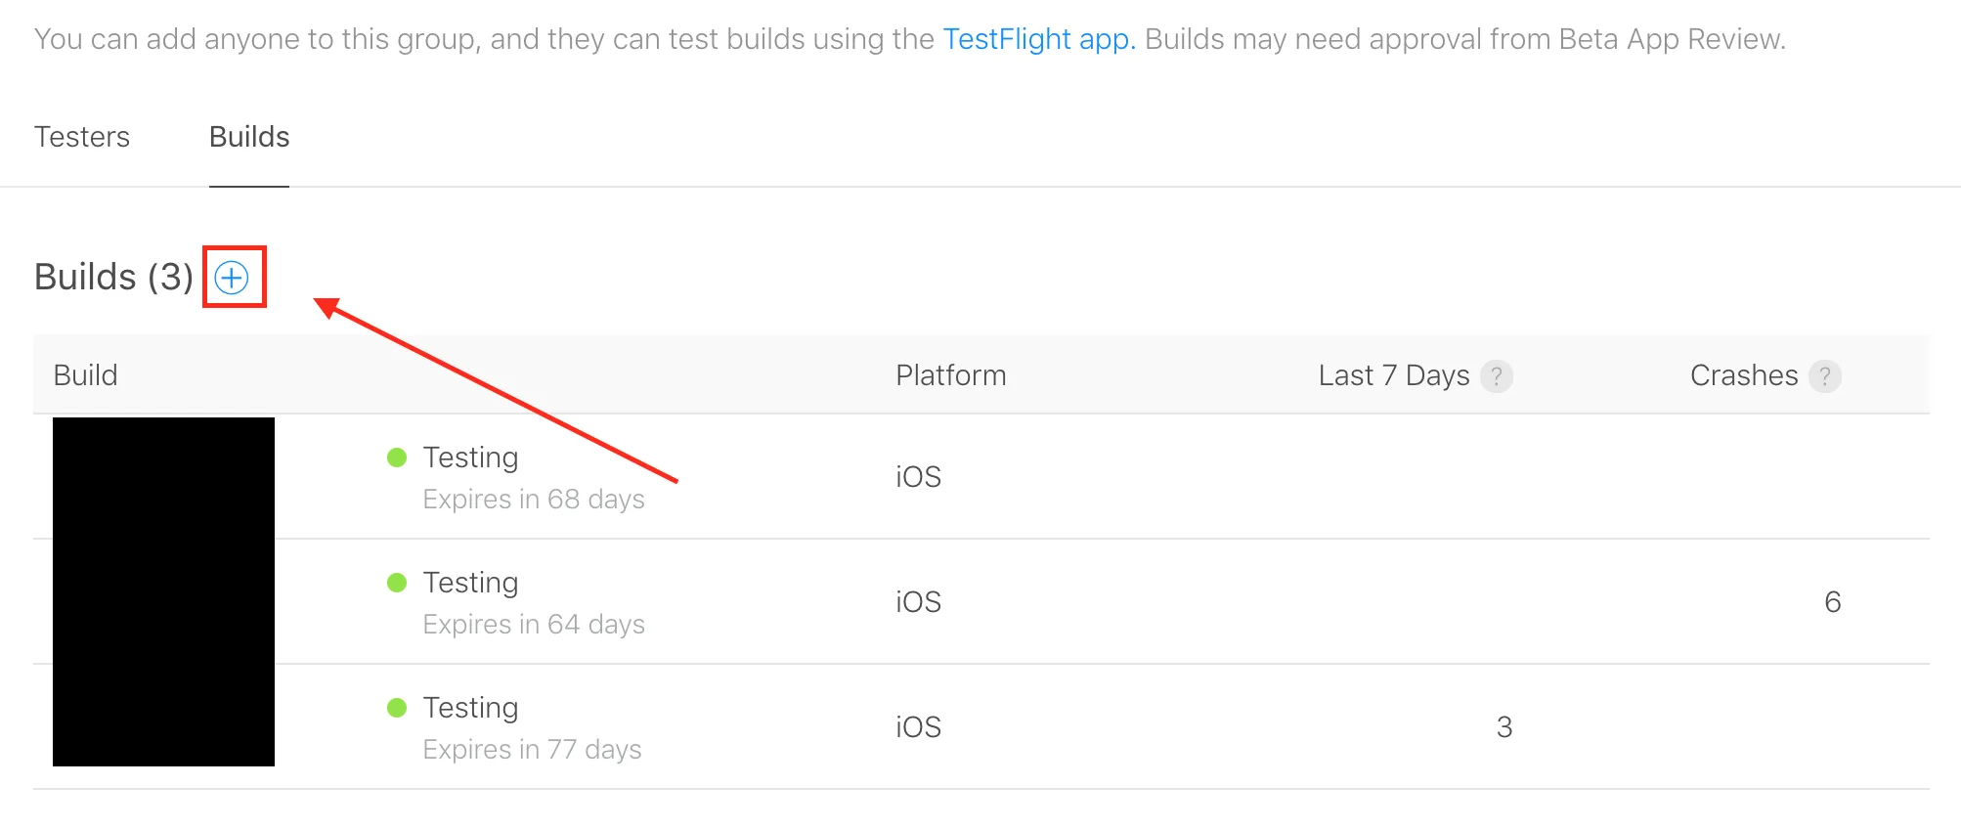Open the TestFlight app link
Image resolution: width=1961 pixels, height=829 pixels.
coord(1038,39)
